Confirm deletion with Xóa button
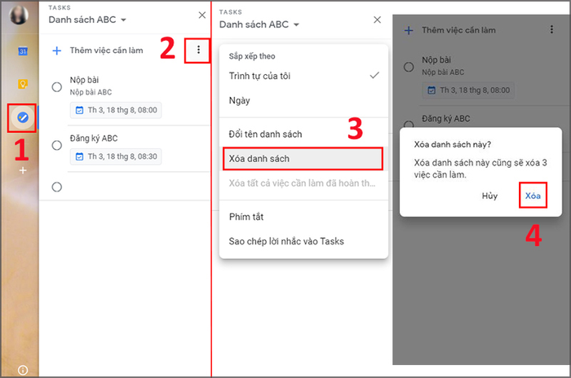The height and width of the screenshot is (378, 571). (x=533, y=196)
